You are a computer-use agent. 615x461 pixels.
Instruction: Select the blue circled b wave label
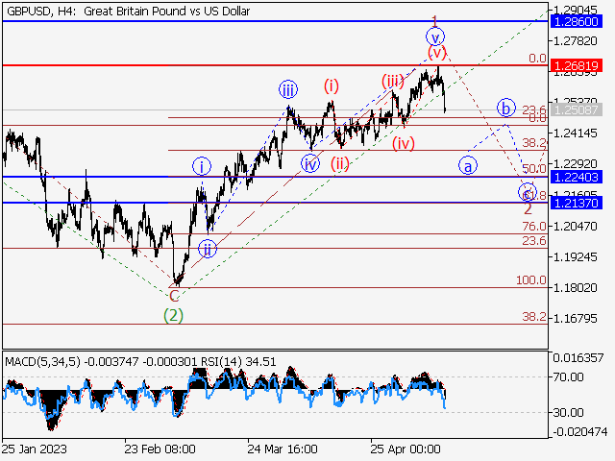click(x=506, y=108)
